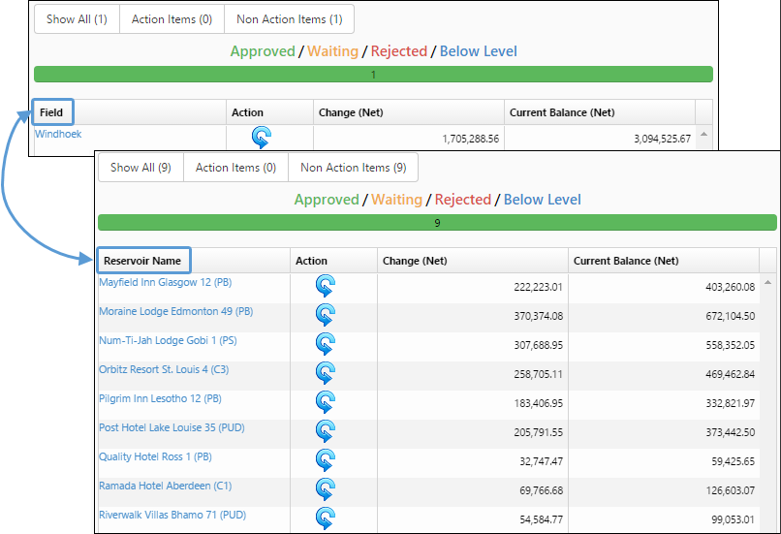This screenshot has width=781, height=534.
Task: Open Riverwalk Villas Bhamo 71 (PUD) link
Action: [x=172, y=515]
